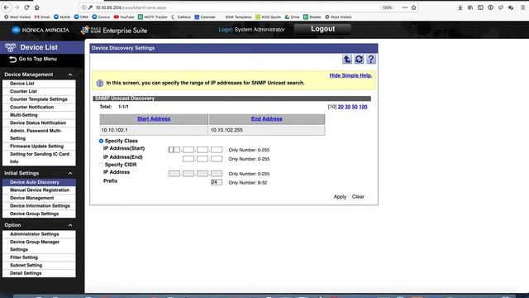Viewport: 529px width, 298px height.
Task: Collapse the Device Management section
Action: point(70,74)
